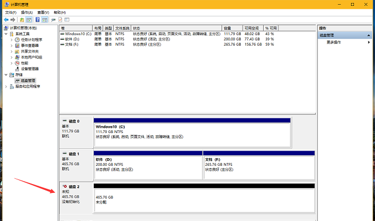Image resolution: width=375 pixels, height=221 pixels.
Task: Expand the 性能 node arrow
Action: [12, 63]
